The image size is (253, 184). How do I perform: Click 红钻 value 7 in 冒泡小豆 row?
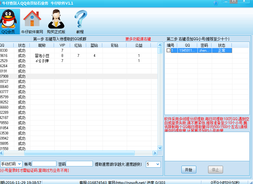coord(78,56)
